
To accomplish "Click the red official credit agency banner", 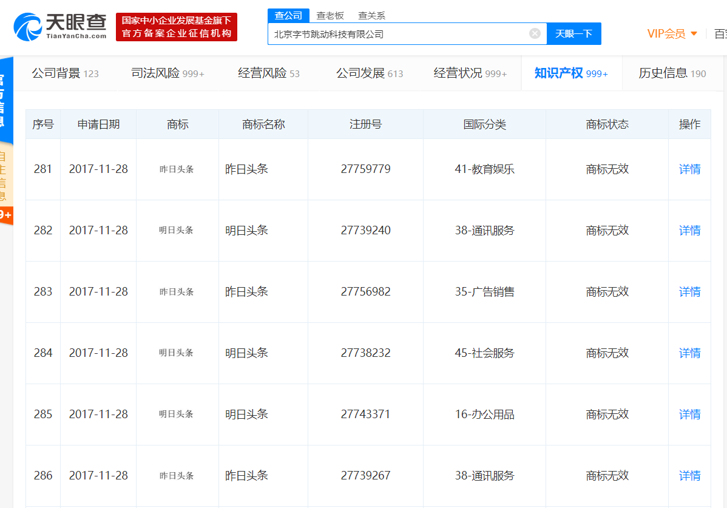I will (177, 27).
